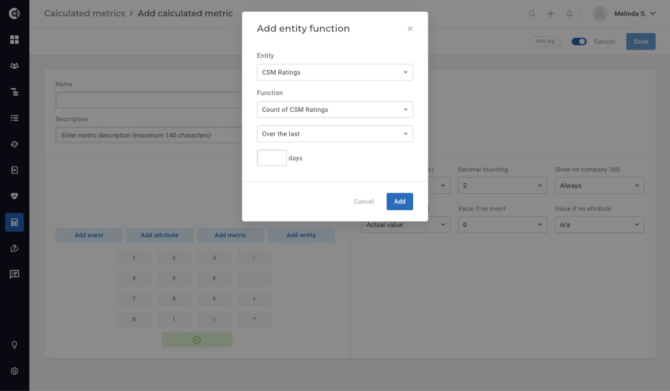The image size is (670, 391).
Task: Open the refresh-cycle sidebar icon
Action: tap(14, 144)
